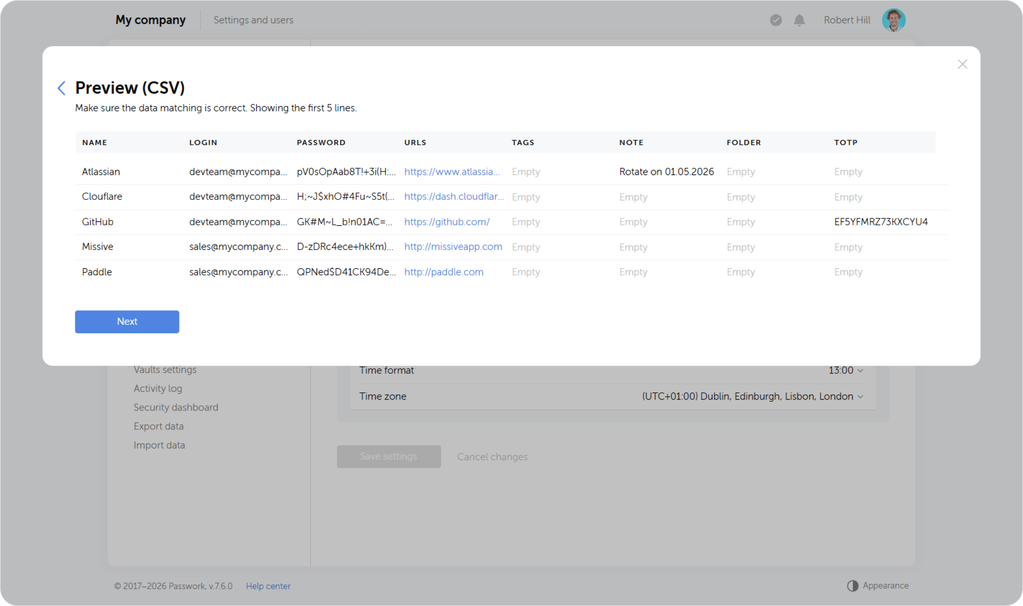Open Vaults settings in the sidebar
Screen dimensions: 1023x606
pyautogui.click(x=165, y=370)
